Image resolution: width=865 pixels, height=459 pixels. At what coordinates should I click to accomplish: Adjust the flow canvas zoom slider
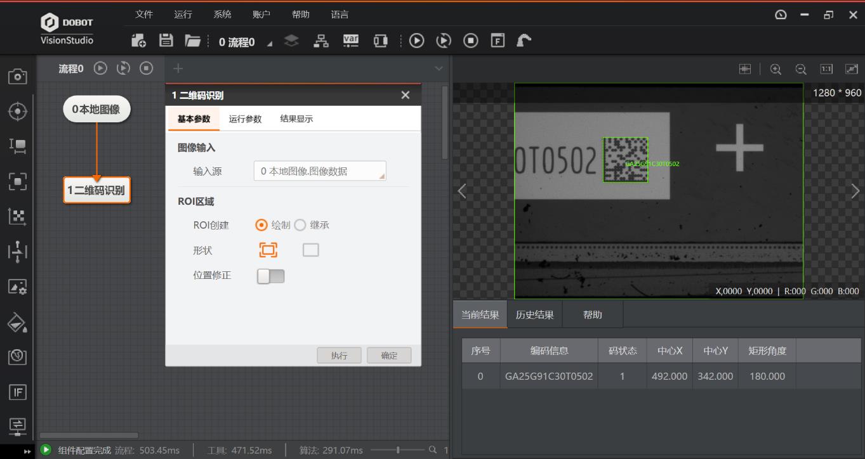point(398,450)
